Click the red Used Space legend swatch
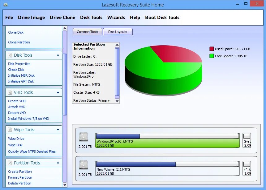 [x=212, y=49]
